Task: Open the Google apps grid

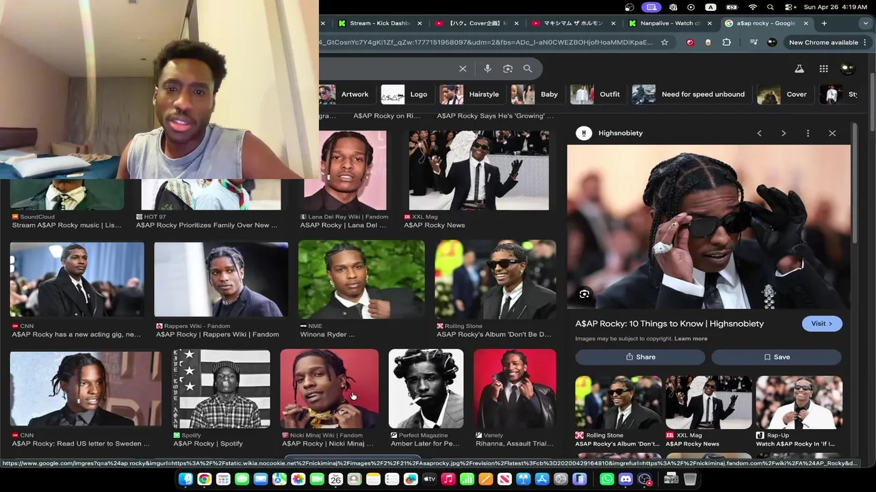Action: [823, 68]
